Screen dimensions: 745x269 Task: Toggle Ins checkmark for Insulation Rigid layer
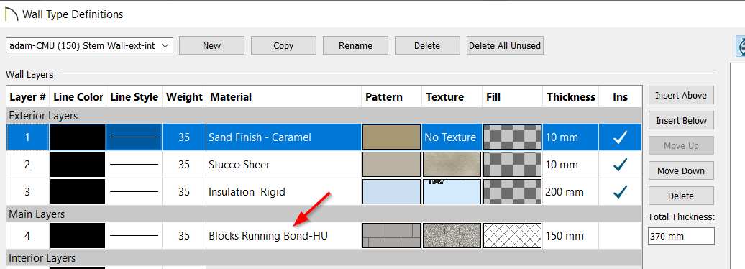click(620, 192)
